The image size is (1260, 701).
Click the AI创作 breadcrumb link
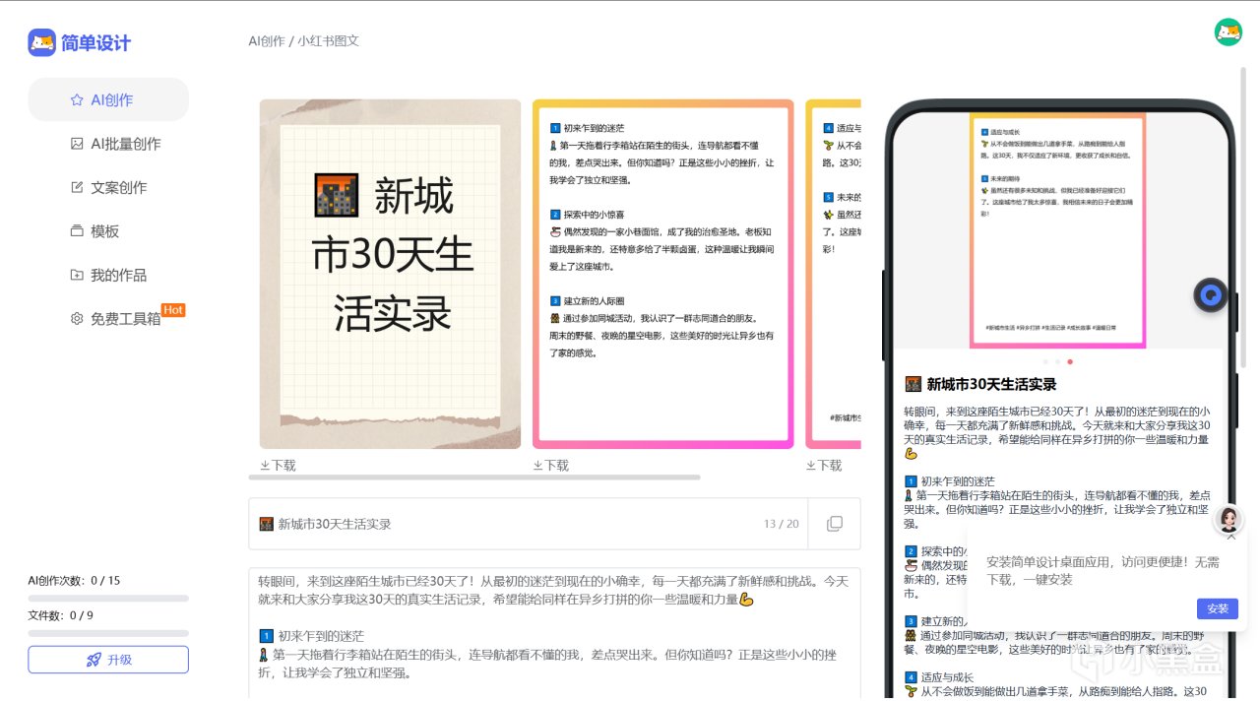(x=267, y=41)
